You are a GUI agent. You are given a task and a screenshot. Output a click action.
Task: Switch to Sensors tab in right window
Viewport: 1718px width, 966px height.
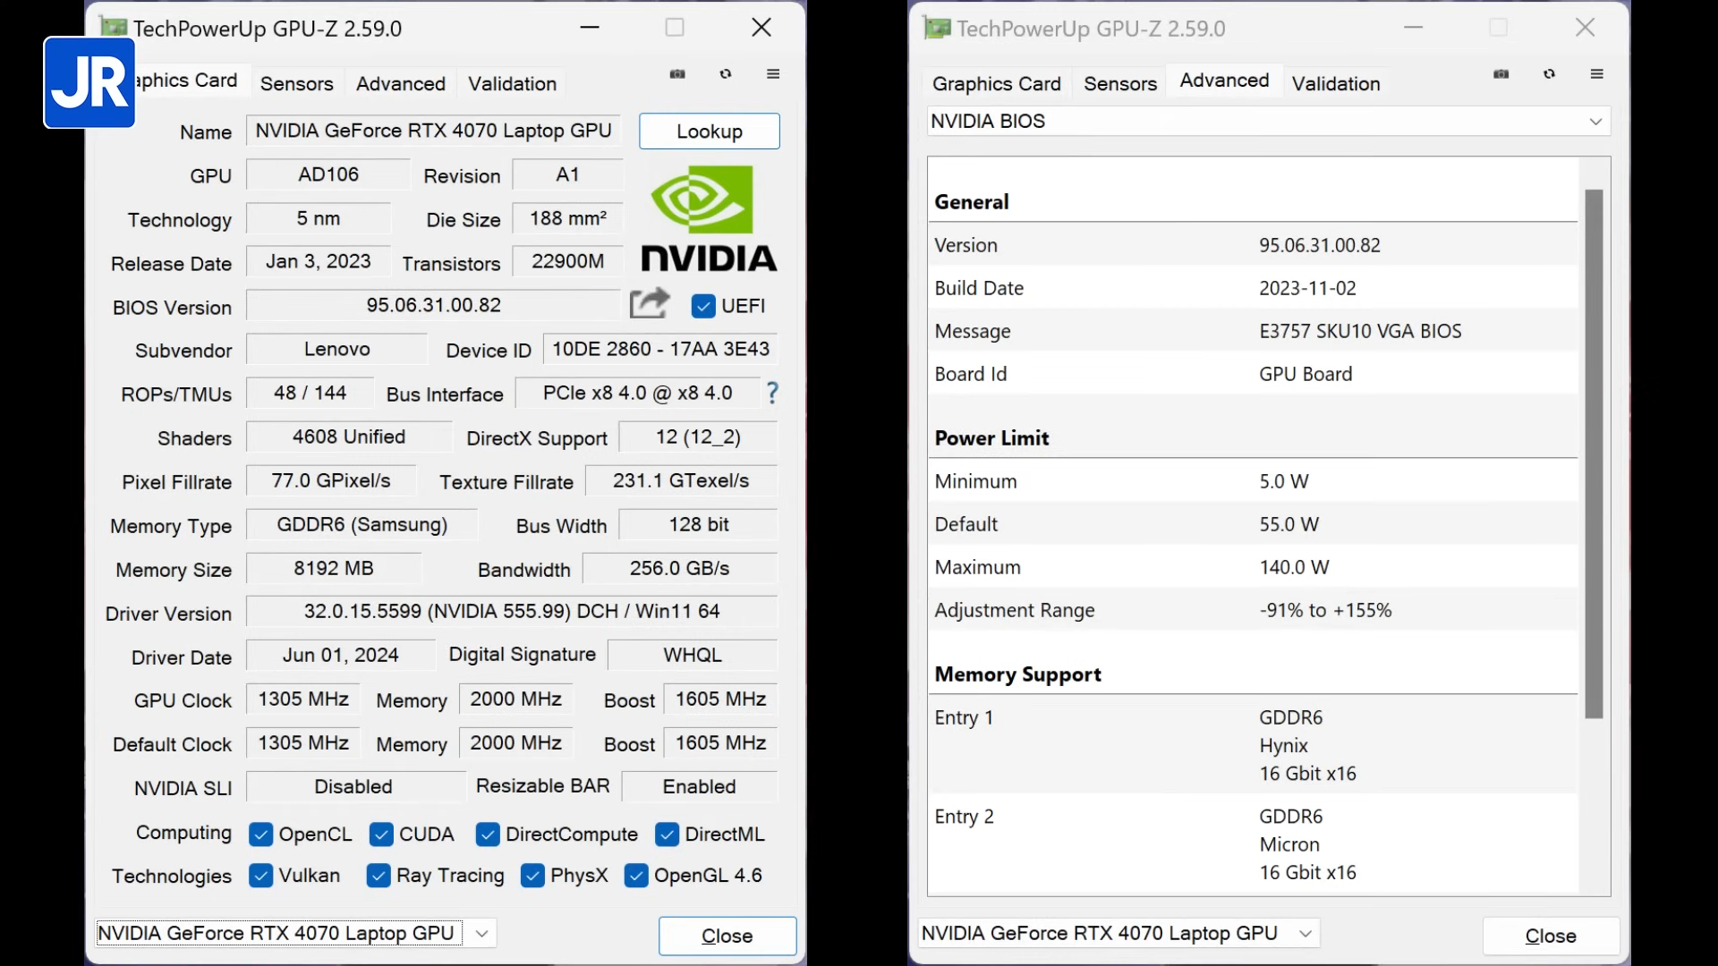(x=1119, y=83)
